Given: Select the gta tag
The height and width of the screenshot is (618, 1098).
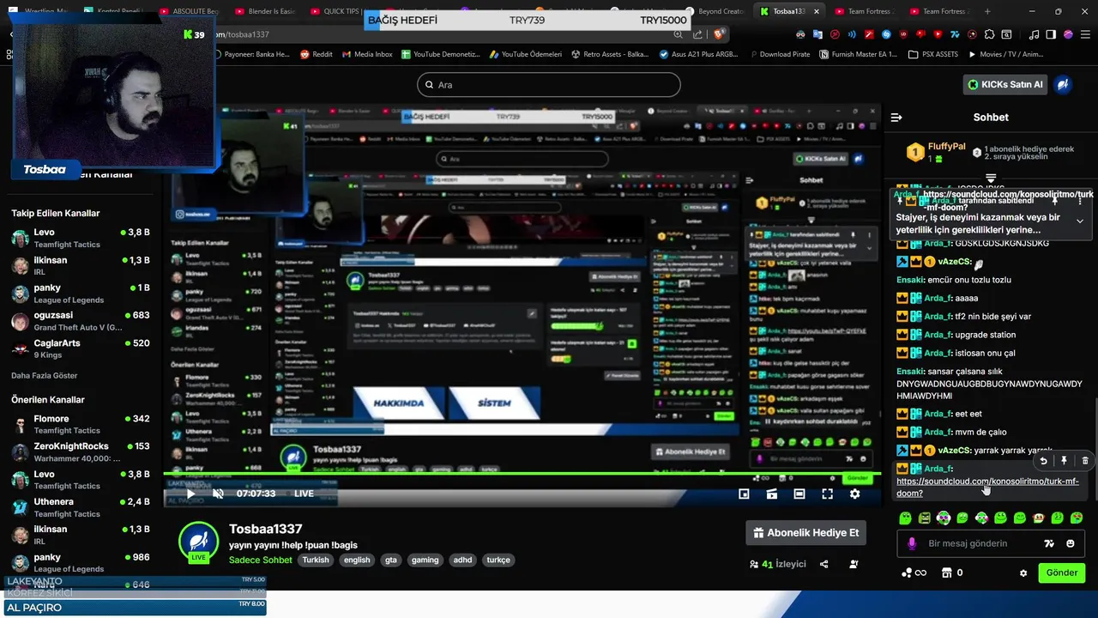Looking at the screenshot, I should (391, 560).
